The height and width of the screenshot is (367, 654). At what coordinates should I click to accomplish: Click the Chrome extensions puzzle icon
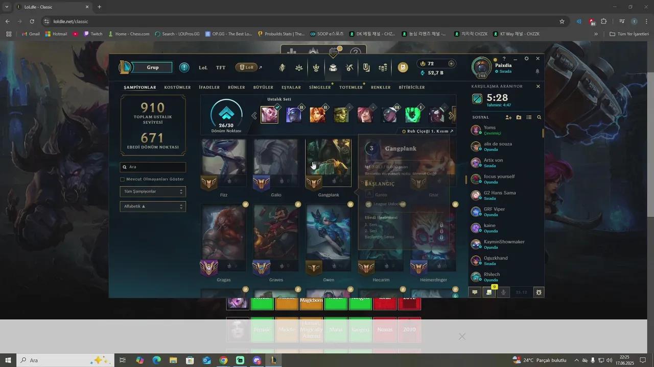604,21
